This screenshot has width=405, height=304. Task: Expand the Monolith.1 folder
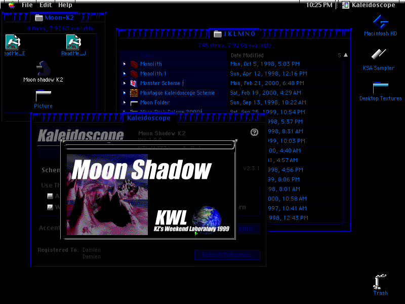125,73
